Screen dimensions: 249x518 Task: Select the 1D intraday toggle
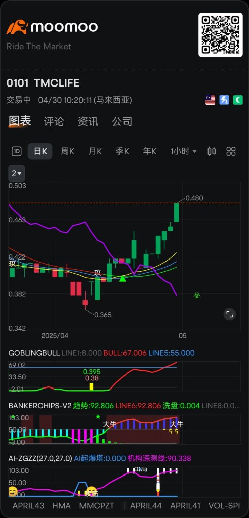click(17, 151)
